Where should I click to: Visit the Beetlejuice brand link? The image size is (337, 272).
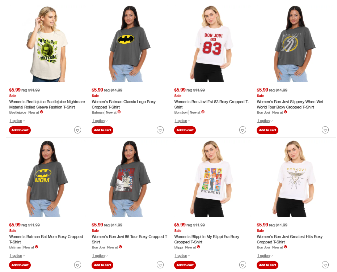[18, 112]
